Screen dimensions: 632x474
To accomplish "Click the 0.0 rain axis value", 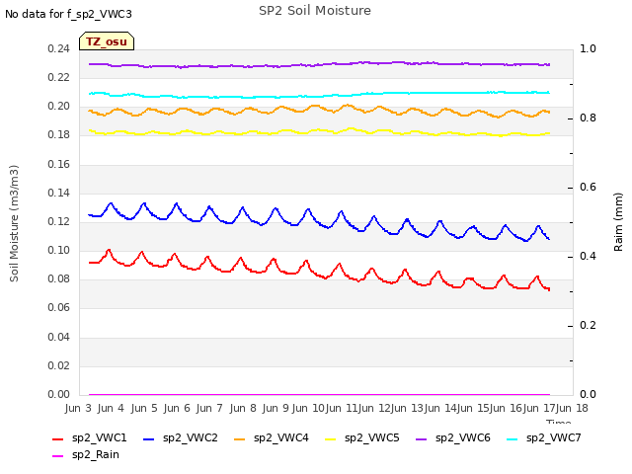I will (x=588, y=395).
